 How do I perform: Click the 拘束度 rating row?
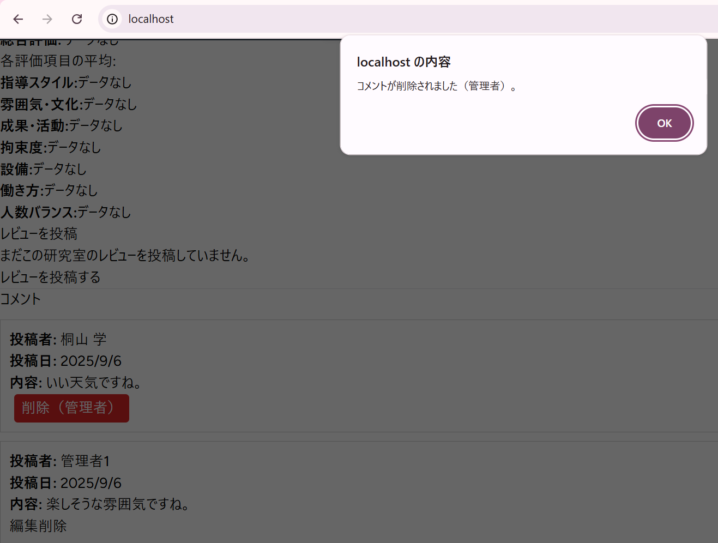point(51,147)
